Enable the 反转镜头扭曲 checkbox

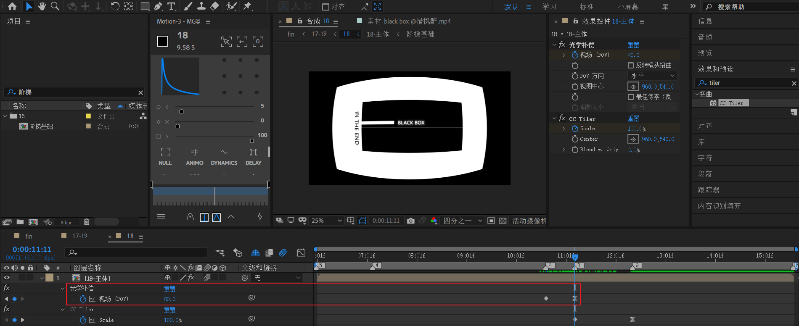tap(631, 65)
